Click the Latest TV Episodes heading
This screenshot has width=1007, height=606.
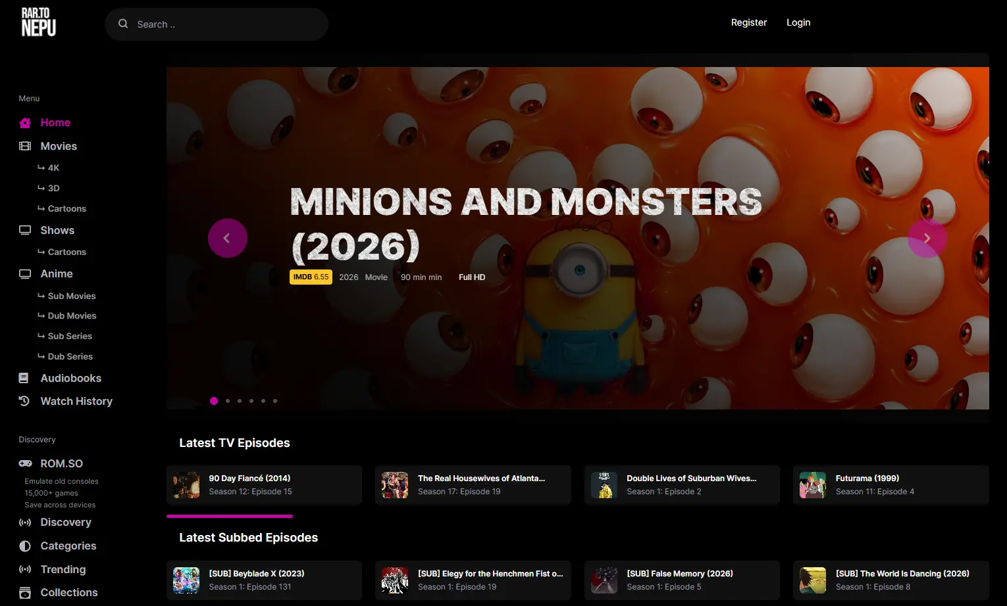234,443
